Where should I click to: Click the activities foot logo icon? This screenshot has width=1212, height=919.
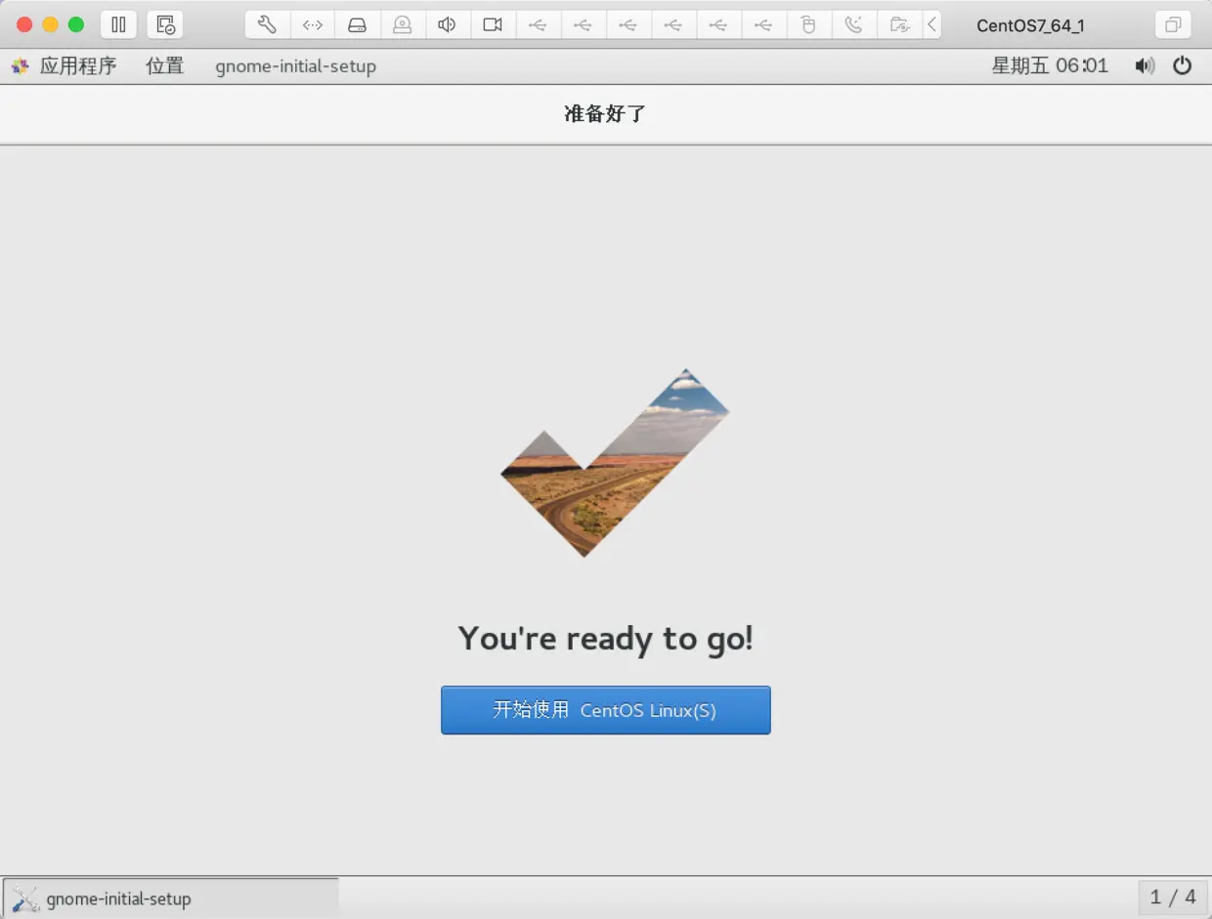coord(20,65)
